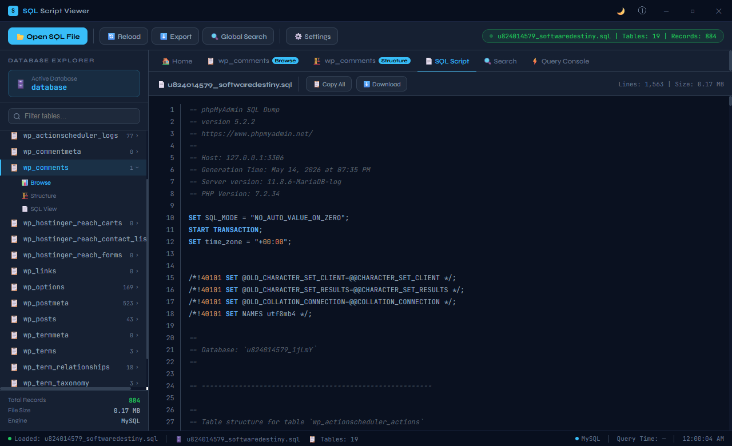732x446 pixels.
Task: Click the Tables: 19 status bar entry
Action: (334, 439)
